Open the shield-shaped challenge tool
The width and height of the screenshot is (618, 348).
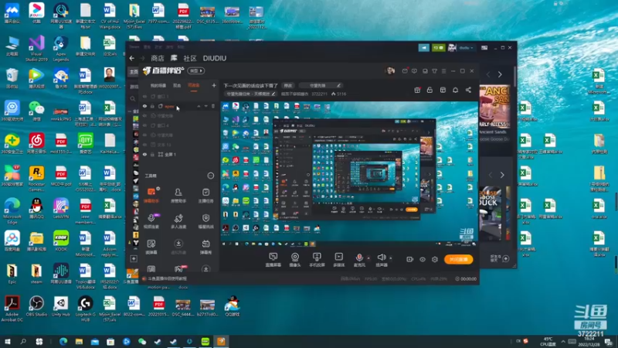205,221
